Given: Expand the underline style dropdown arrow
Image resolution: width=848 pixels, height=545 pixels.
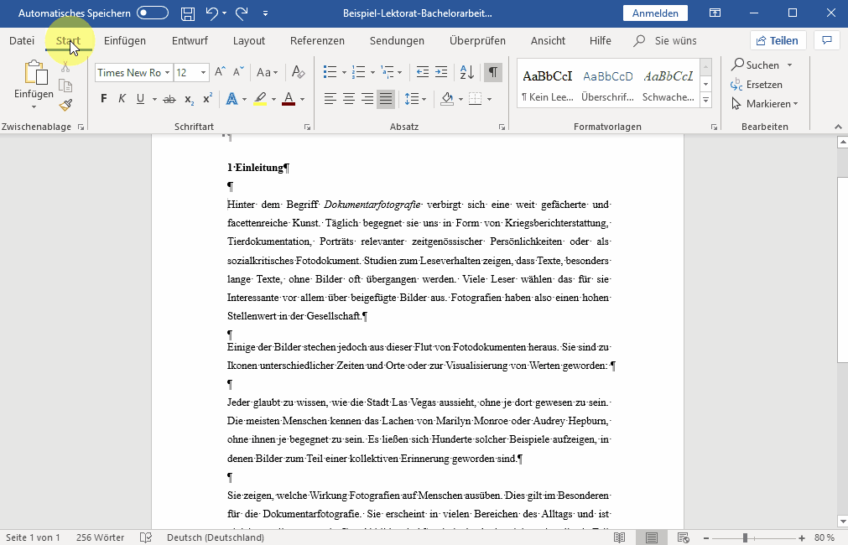Looking at the screenshot, I should [x=154, y=99].
